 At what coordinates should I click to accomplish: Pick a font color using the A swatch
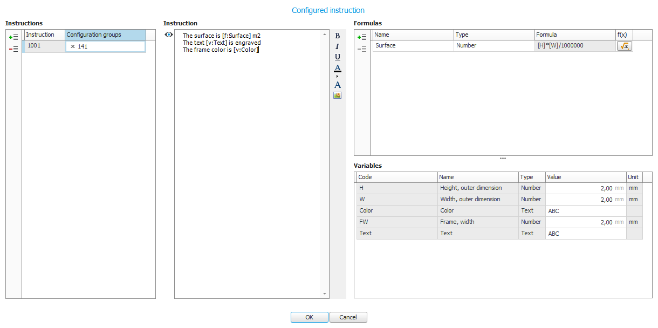pos(337,69)
